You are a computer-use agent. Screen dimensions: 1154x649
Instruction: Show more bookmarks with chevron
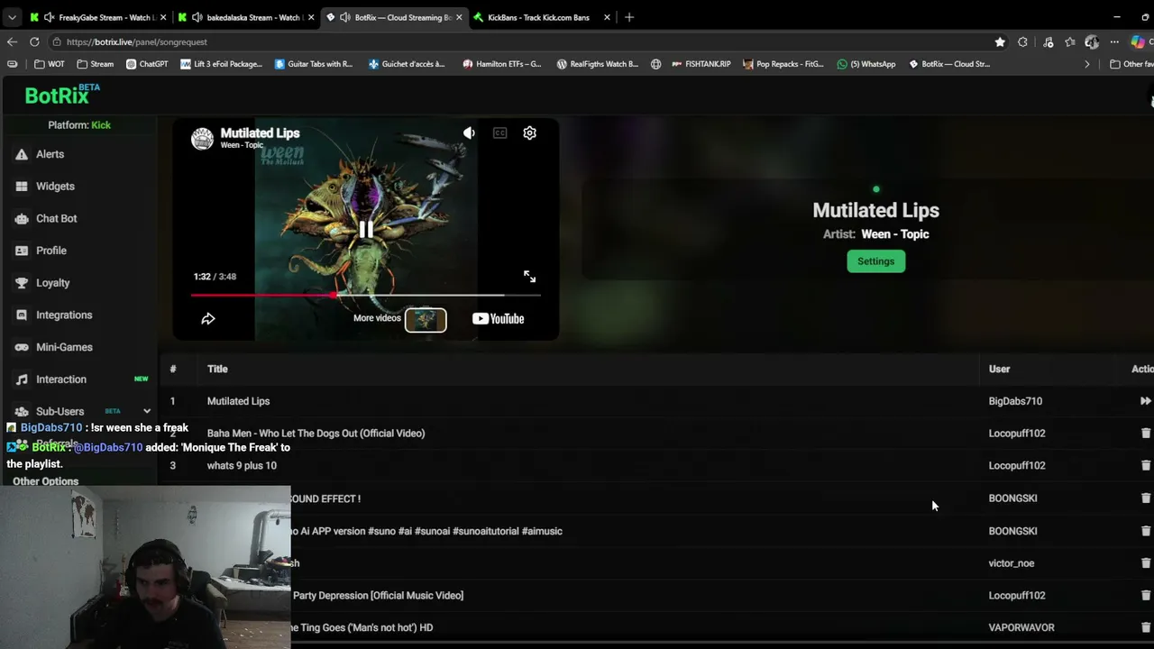(x=1086, y=64)
